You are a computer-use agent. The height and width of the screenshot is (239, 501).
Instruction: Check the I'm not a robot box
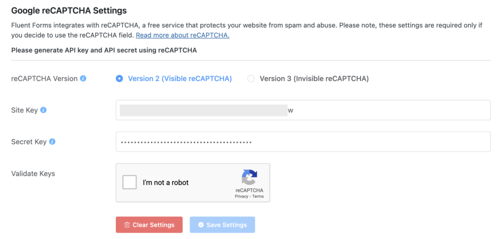pos(130,182)
